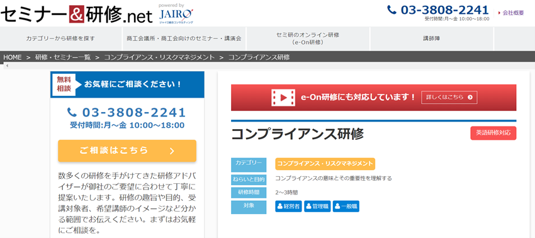The width and height of the screenshot is (535, 238).
Task: Click the セミナー&研修.net site logo
Action: pyautogui.click(x=76, y=15)
